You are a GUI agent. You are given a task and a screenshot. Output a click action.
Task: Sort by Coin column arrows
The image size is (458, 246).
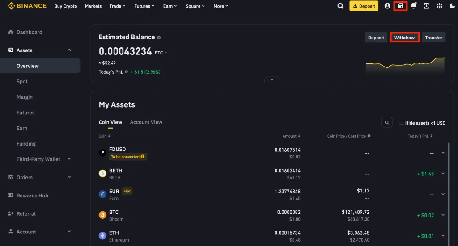[x=109, y=136]
